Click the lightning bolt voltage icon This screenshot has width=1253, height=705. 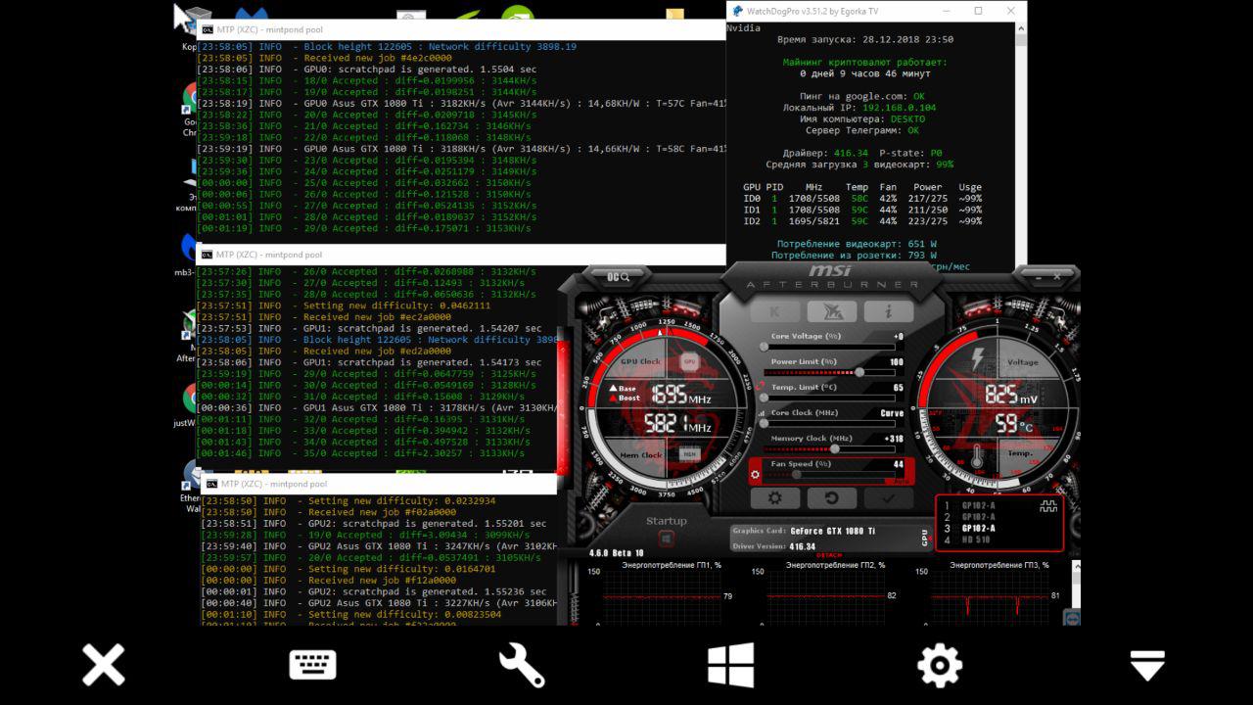click(976, 359)
